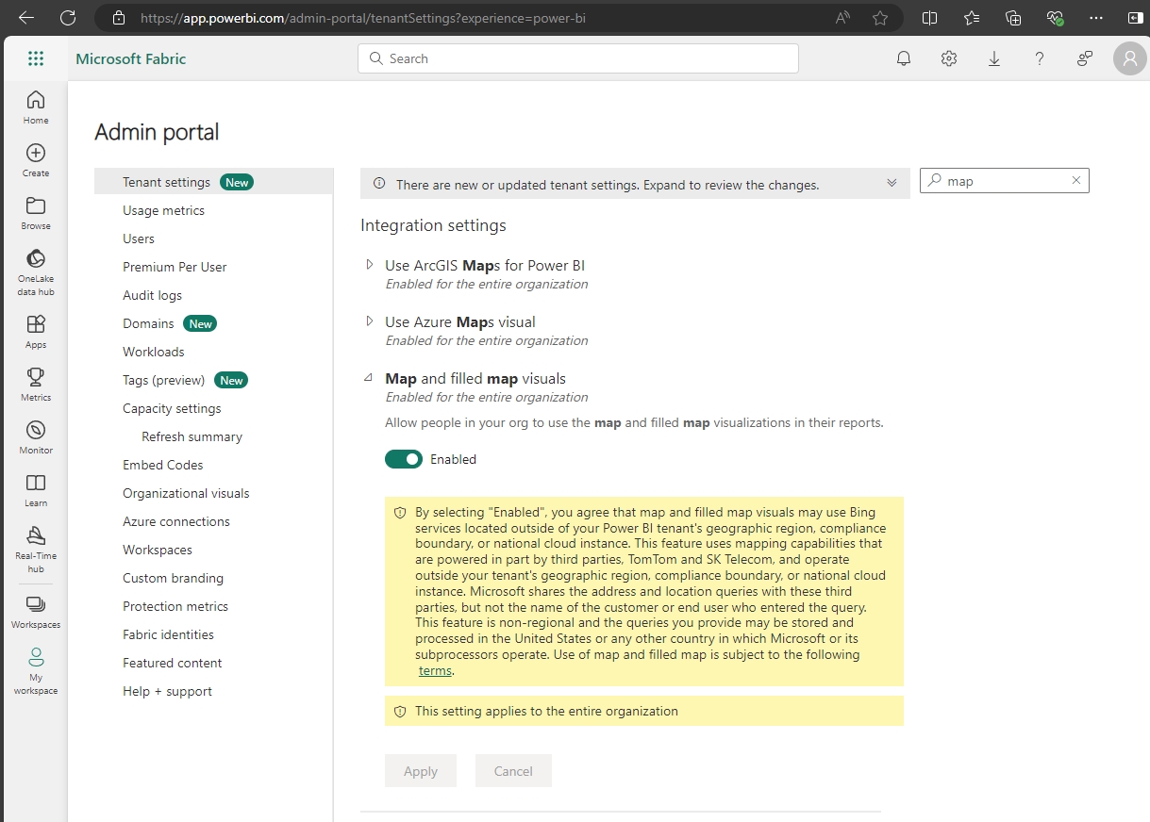The height and width of the screenshot is (822, 1150).
Task: Click the Download arrow icon
Action: 994,58
